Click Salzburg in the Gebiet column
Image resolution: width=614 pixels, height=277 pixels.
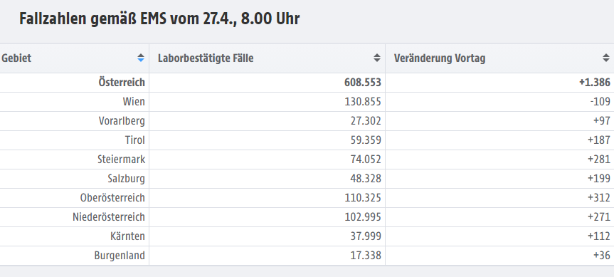point(127,179)
